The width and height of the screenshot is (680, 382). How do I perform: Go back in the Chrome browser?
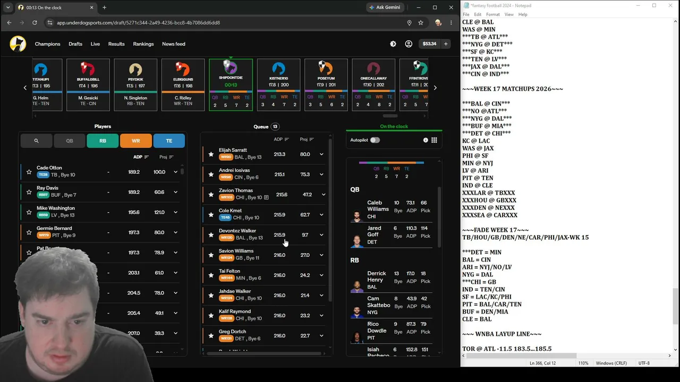pos(9,23)
